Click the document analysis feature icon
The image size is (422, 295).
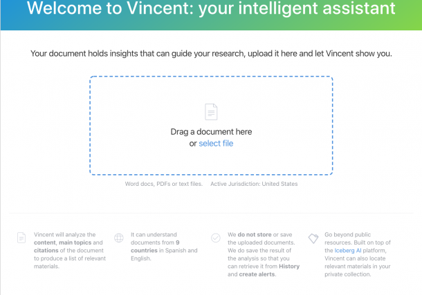coord(21,238)
